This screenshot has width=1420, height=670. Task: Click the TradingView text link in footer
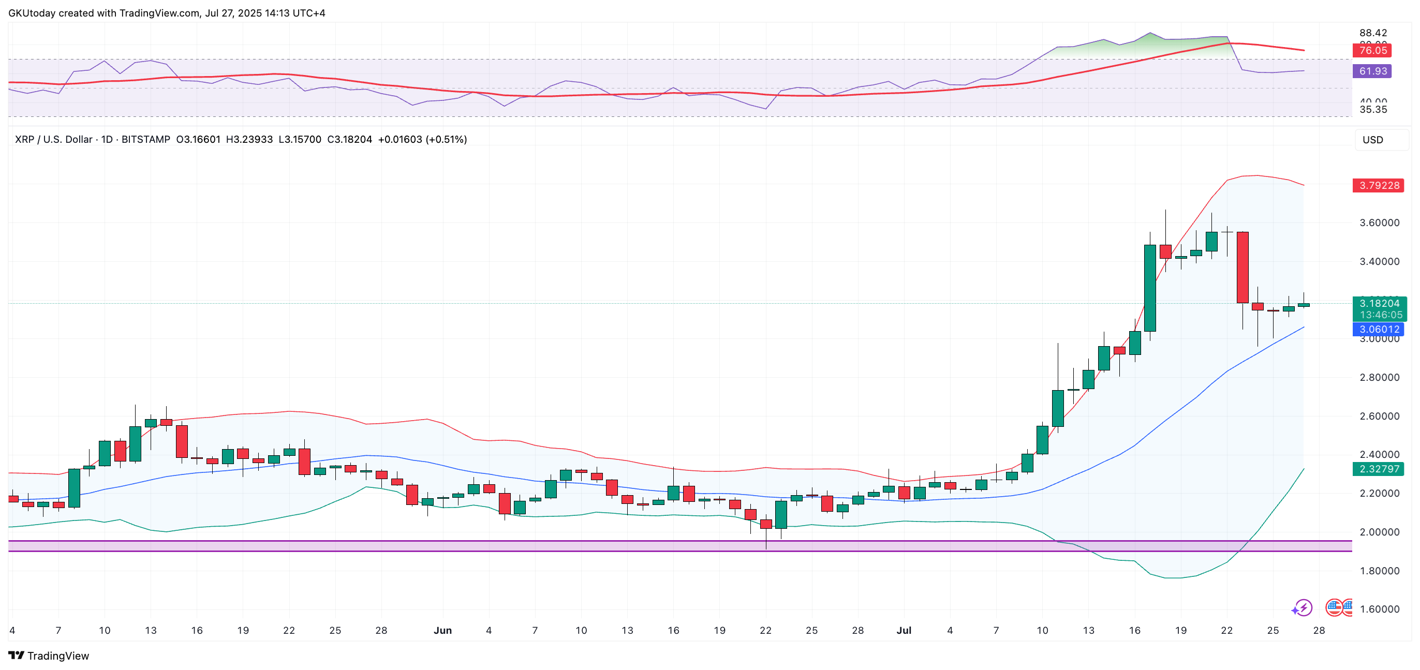(58, 656)
